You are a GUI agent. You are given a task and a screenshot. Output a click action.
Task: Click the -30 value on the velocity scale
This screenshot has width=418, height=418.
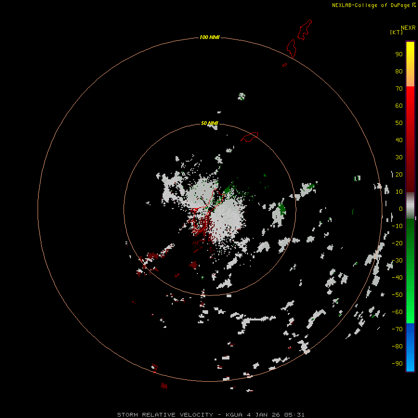point(397,261)
